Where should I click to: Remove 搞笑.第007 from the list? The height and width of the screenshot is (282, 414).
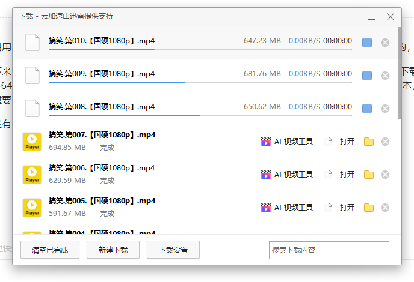coord(385,142)
